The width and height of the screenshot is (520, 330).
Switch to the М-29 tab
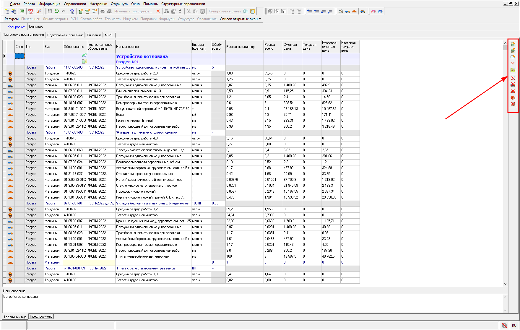(x=108, y=35)
